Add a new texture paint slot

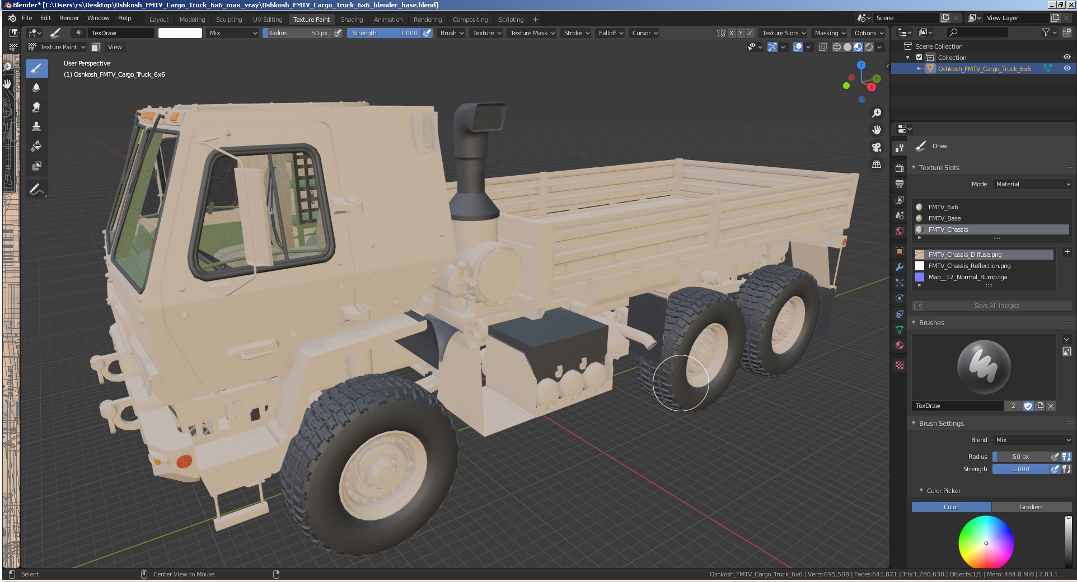(1067, 252)
